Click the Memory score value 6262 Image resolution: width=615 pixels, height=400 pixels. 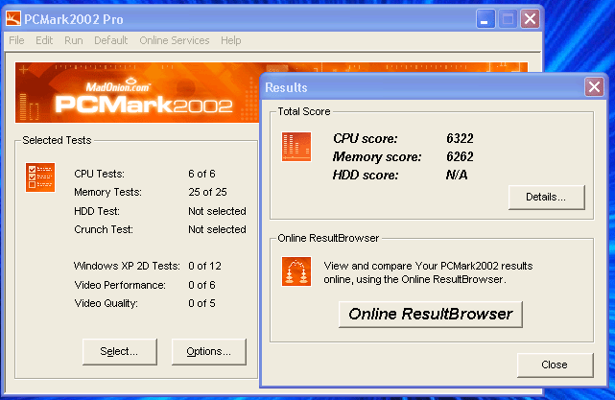click(460, 157)
